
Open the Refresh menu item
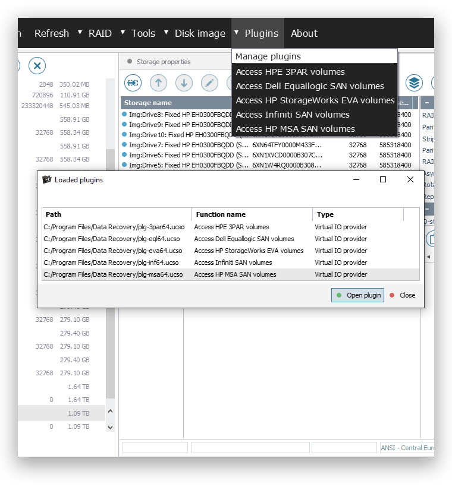click(52, 33)
